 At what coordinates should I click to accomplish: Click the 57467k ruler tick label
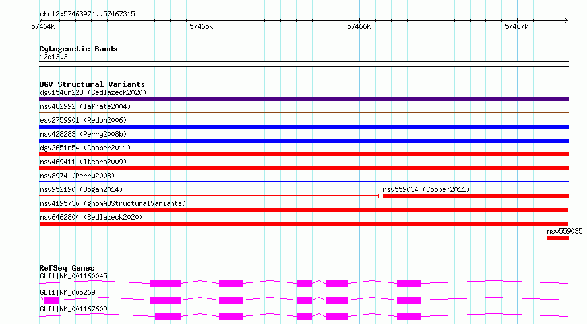click(516, 26)
